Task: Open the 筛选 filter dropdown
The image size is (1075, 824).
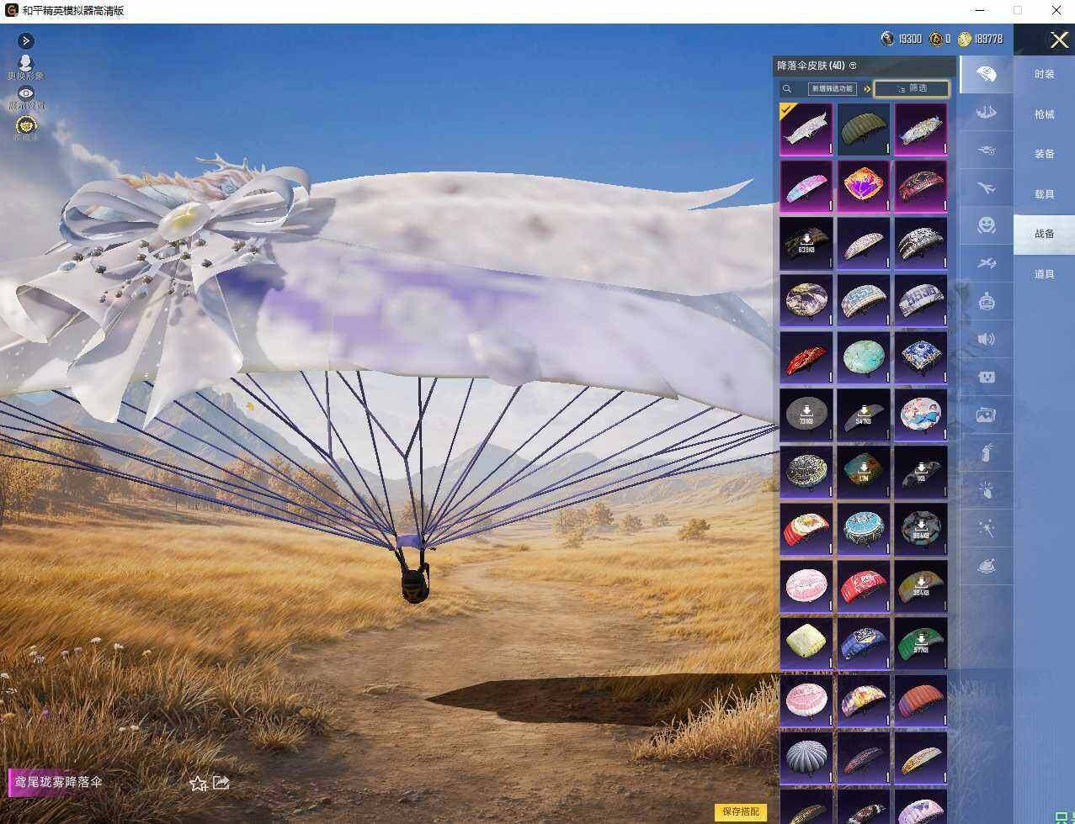Action: [912, 88]
